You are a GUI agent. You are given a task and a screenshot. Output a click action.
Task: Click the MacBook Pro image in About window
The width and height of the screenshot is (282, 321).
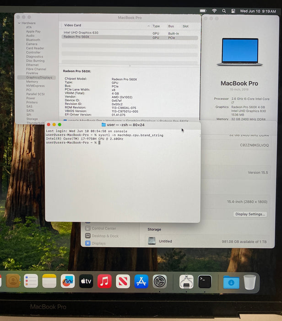tap(240, 52)
